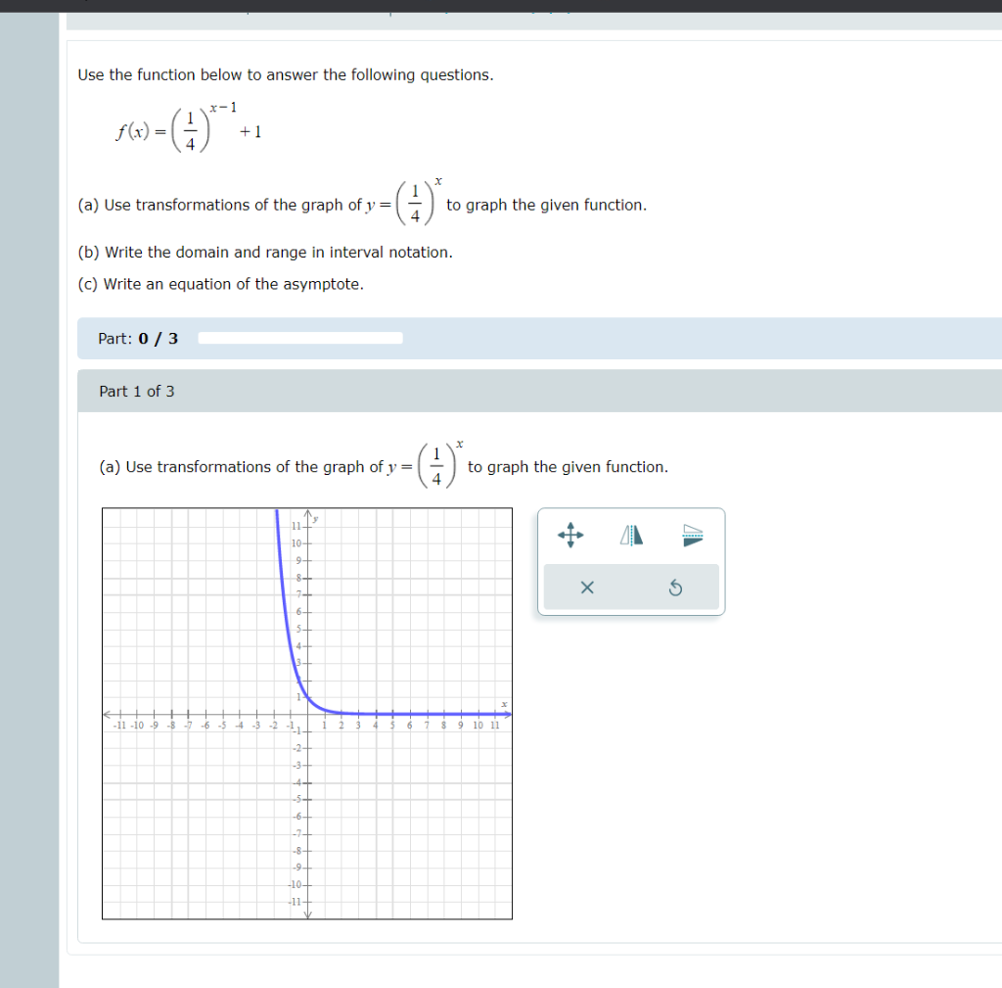Viewport: 1002px width, 988px height.
Task: Plot a point at (-3, 2) on the grid
Action: coord(255,680)
